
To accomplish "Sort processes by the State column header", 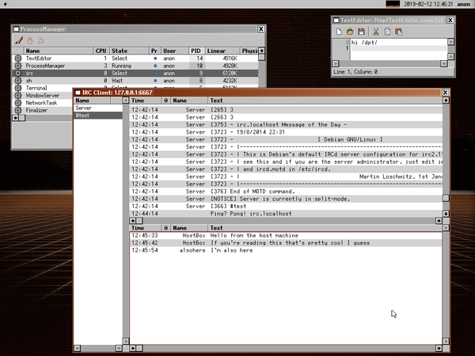I will 129,51.
